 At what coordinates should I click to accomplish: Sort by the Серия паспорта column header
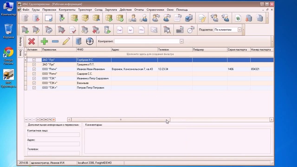[x=239, y=50]
